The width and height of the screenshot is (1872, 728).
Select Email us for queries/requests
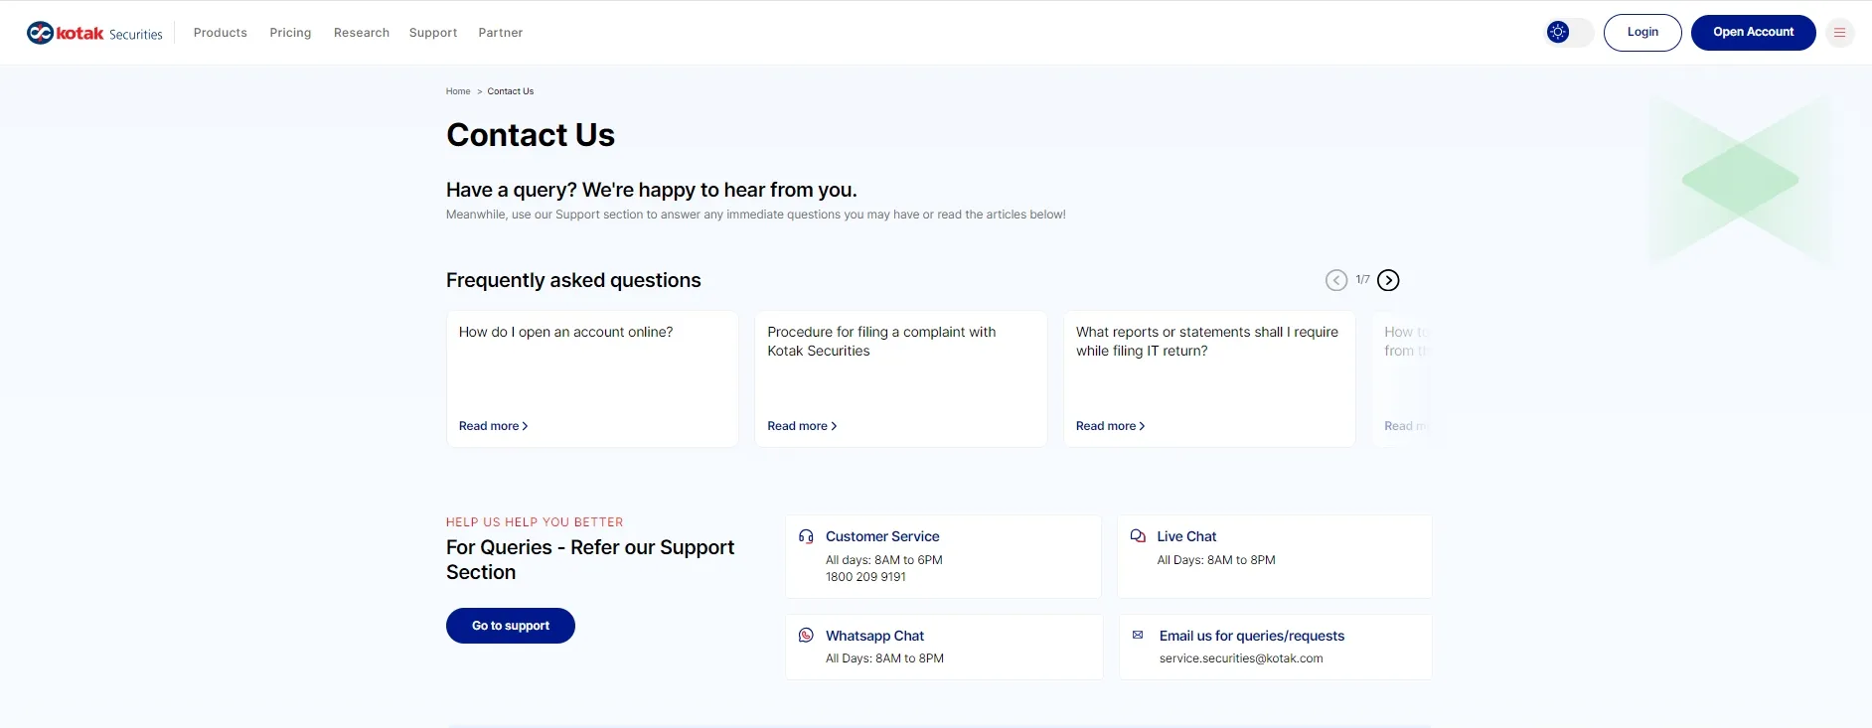coord(1252,636)
